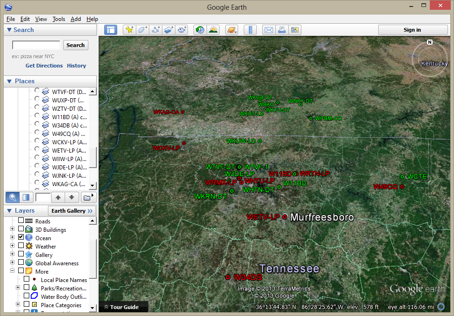This screenshot has height=316, width=454.
Task: Toggle the sidebar visibility button
Action: click(111, 30)
